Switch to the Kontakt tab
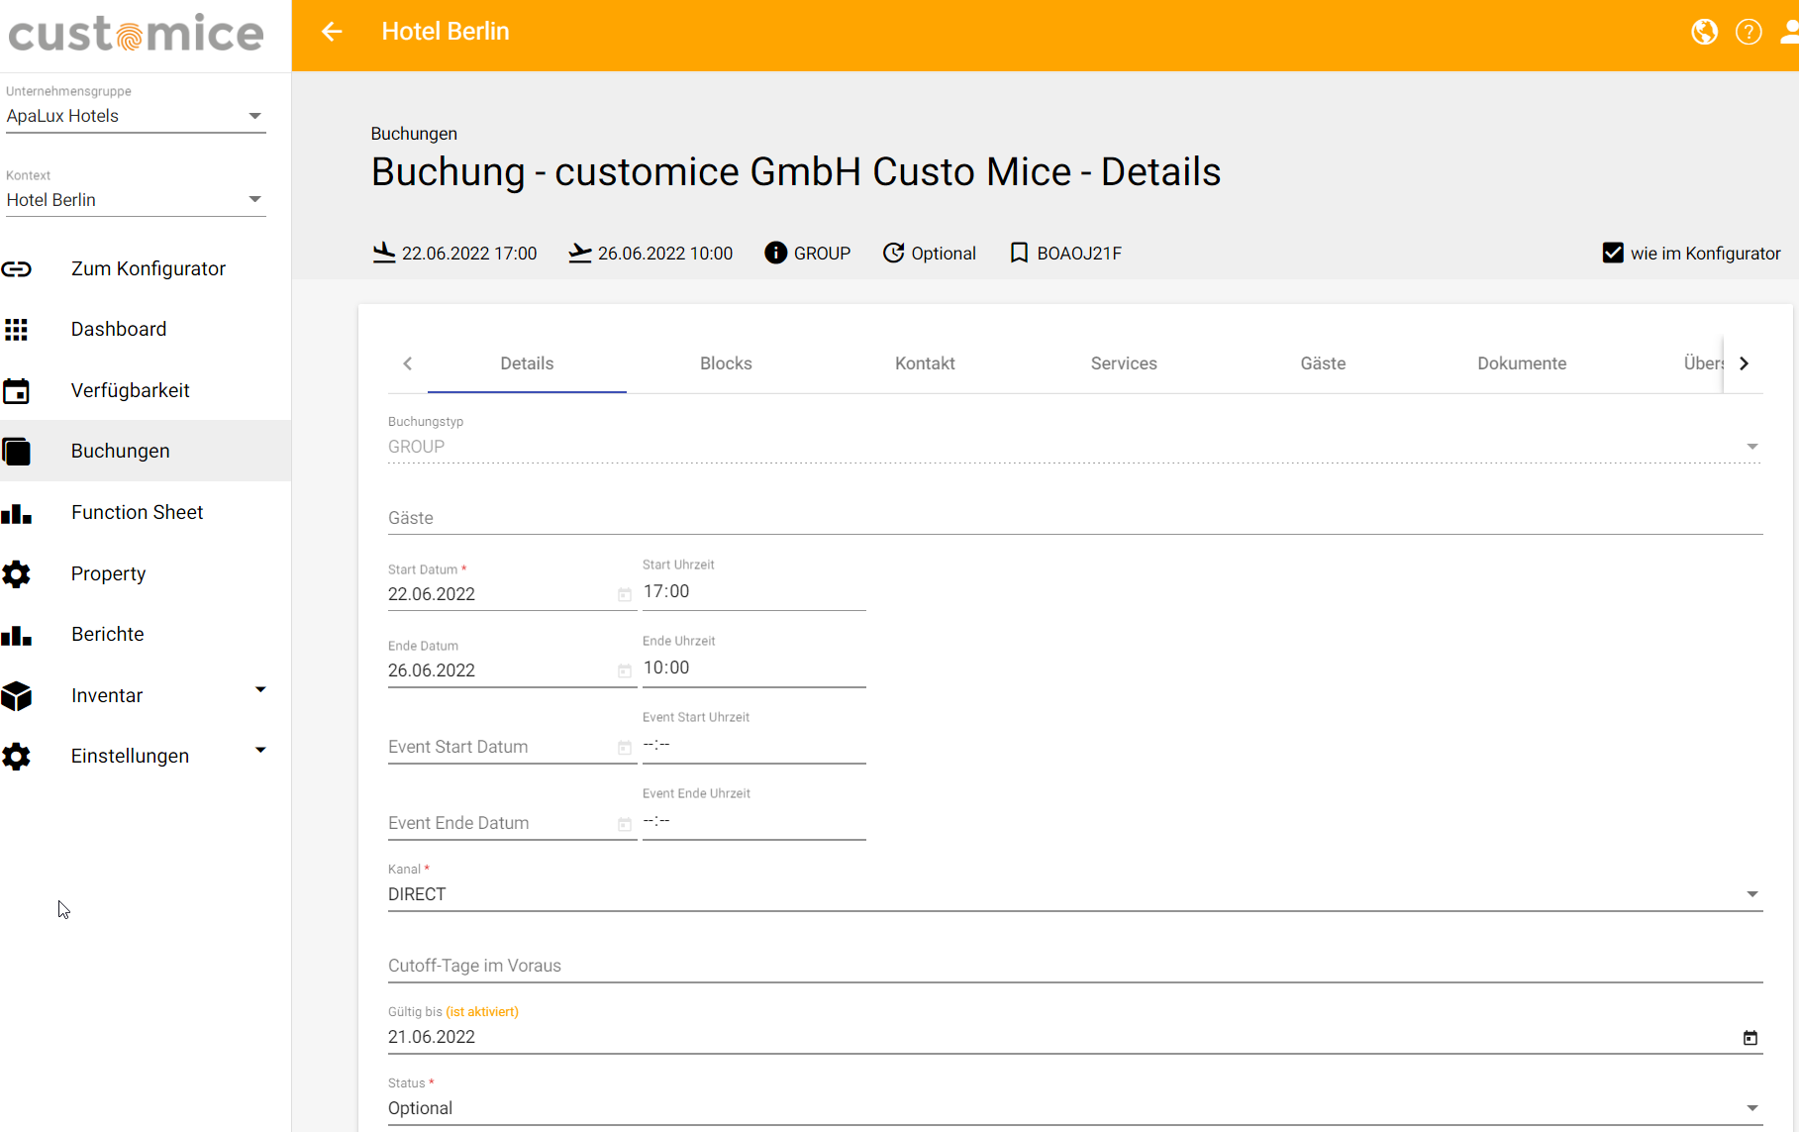This screenshot has height=1132, width=1799. [925, 363]
